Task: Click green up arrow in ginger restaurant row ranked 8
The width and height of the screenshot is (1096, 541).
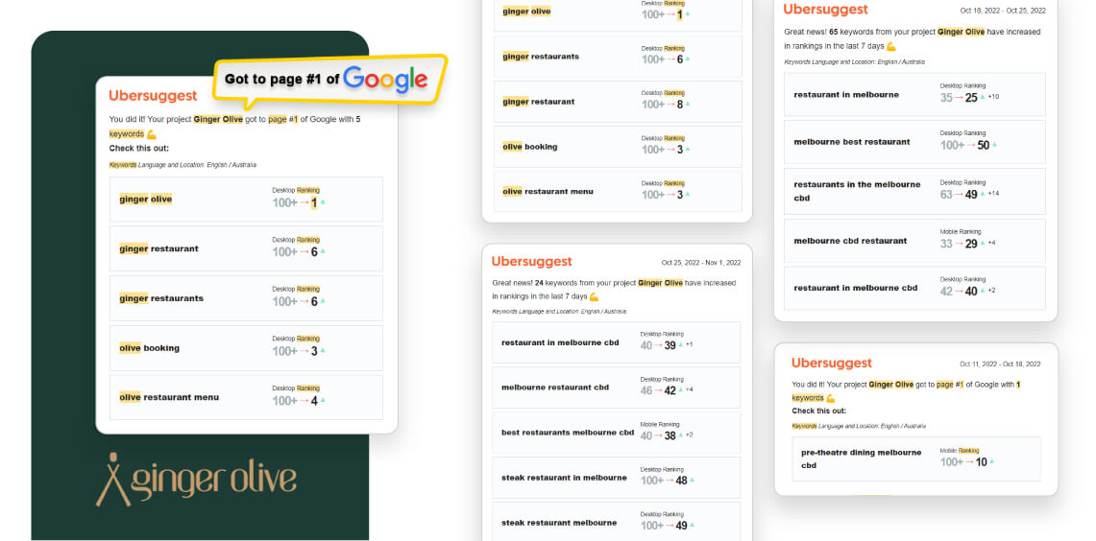Action: point(687,104)
